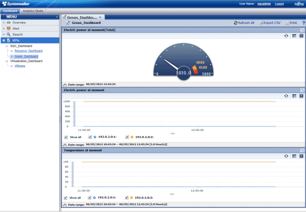The width and height of the screenshot is (306, 212).
Task: Click the power gauge 1010.0 reading
Action: tap(184, 73)
